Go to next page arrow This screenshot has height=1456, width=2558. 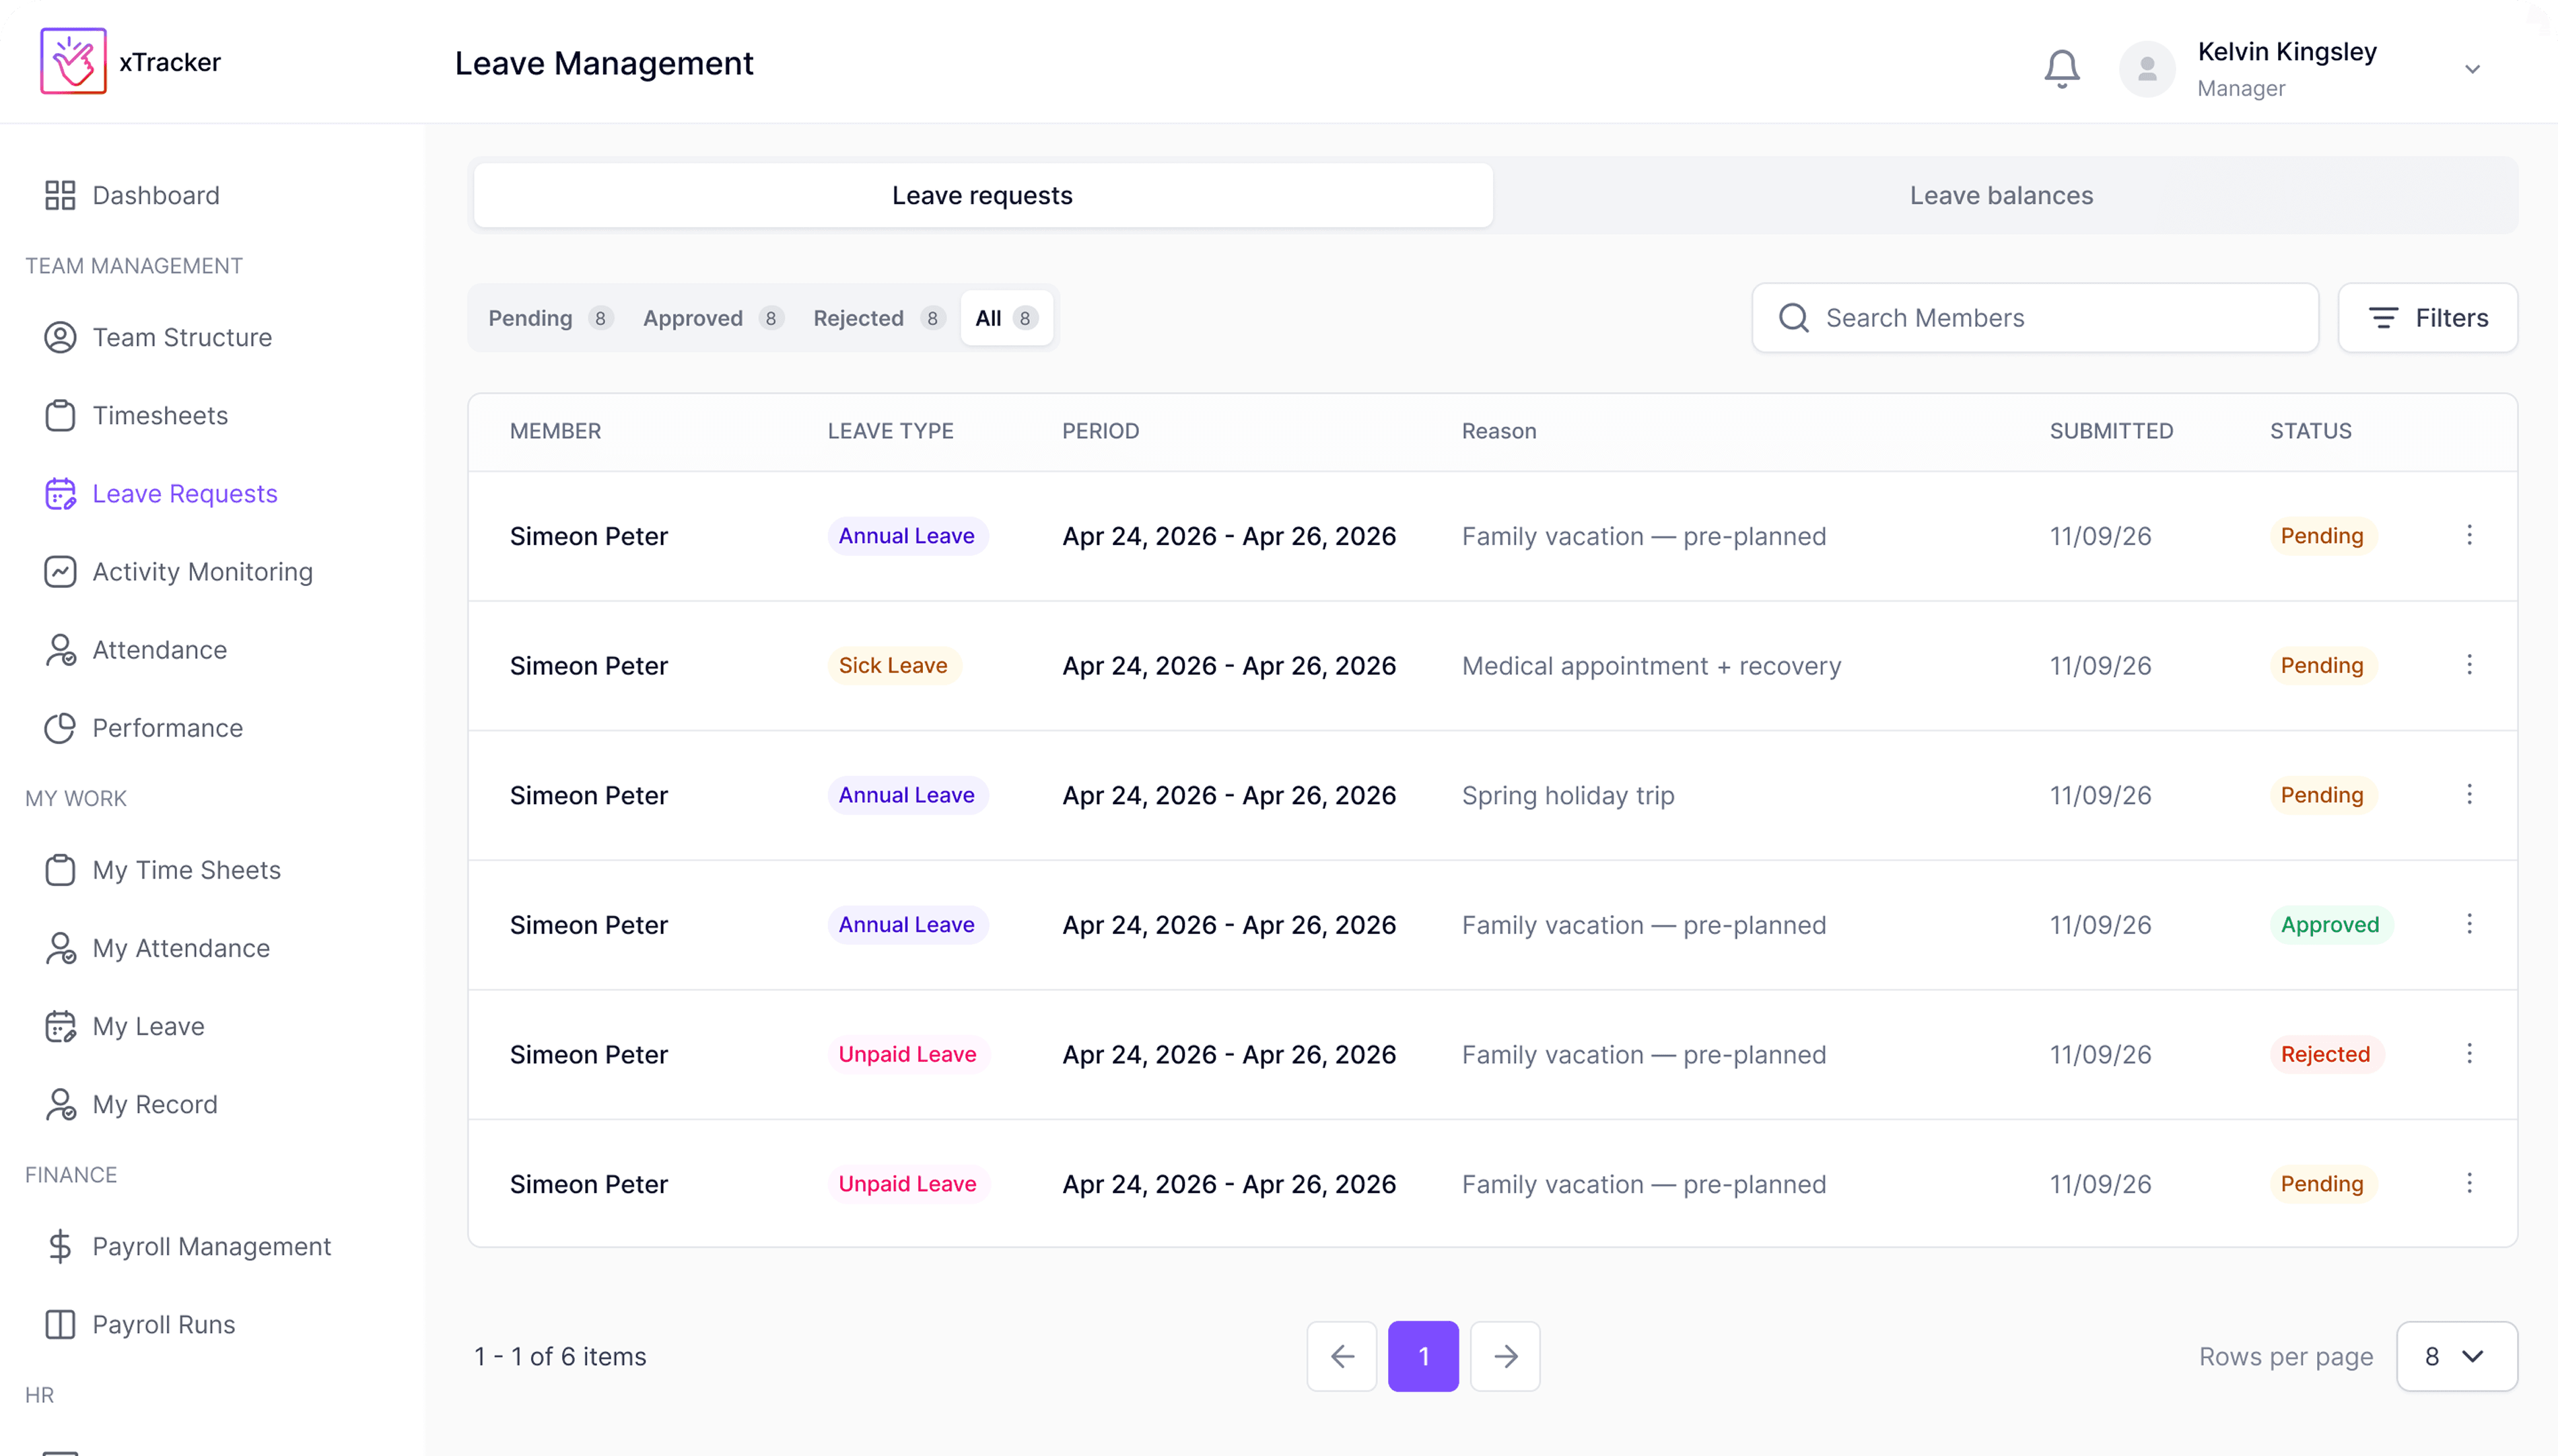(x=1505, y=1356)
